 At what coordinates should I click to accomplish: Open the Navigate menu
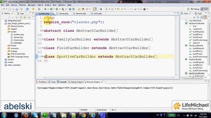coord(32,5)
